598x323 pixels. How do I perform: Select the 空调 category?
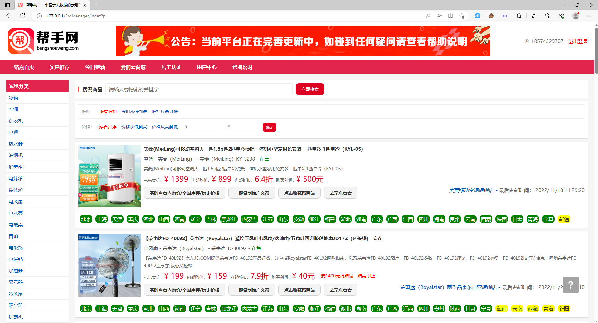13,109
